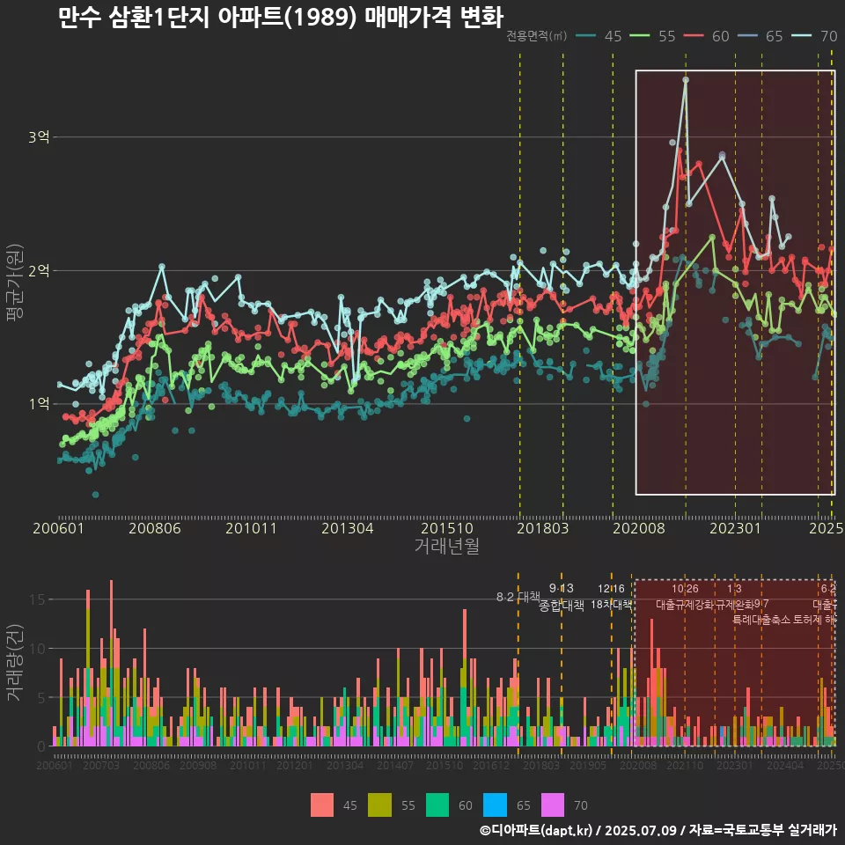
Task: Click the 12·16 18차대책 policy annotation
Action: [611, 597]
